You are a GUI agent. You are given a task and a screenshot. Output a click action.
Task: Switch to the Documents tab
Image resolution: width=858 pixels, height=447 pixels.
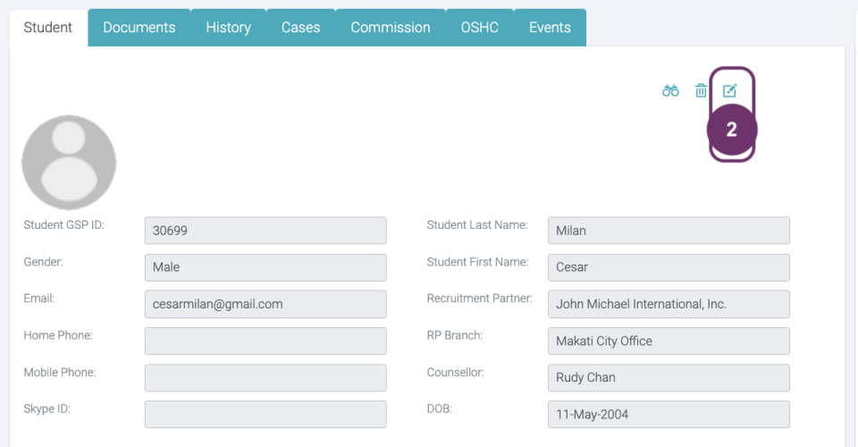pyautogui.click(x=139, y=28)
